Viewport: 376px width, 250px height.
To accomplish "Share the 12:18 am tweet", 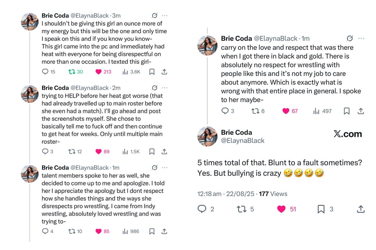I will click(x=361, y=209).
